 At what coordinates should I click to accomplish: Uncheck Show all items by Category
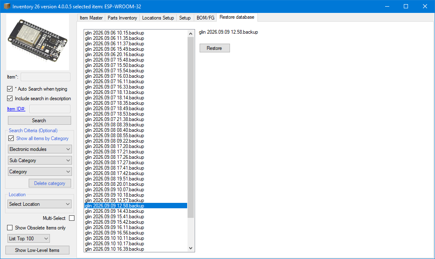point(11,138)
